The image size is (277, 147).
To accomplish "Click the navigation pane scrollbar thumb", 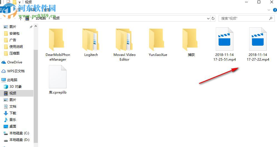I will tap(36, 96).
